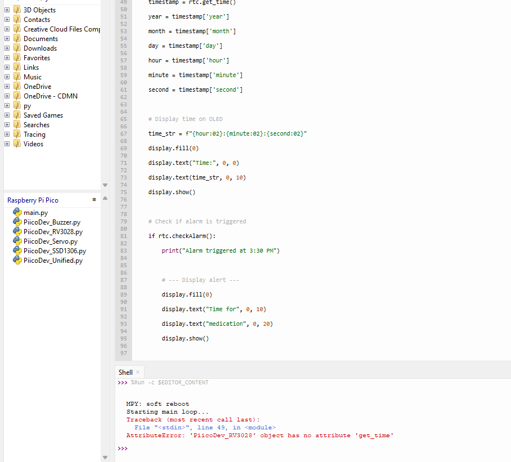Open the Raspberry Pi Pico device link
511x462 pixels.
click(33, 200)
